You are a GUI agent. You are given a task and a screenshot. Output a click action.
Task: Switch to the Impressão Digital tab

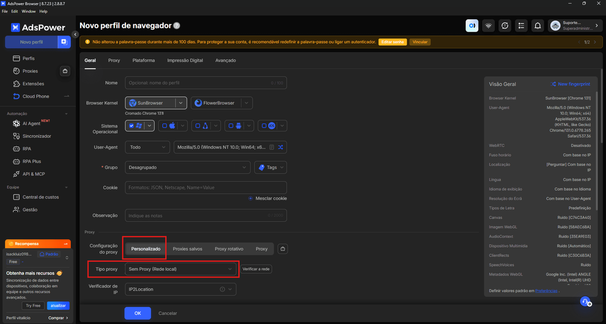tap(185, 60)
